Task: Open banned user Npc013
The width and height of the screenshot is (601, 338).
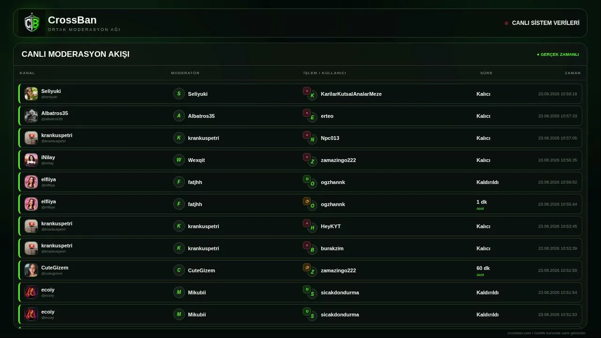Action: tap(330, 138)
